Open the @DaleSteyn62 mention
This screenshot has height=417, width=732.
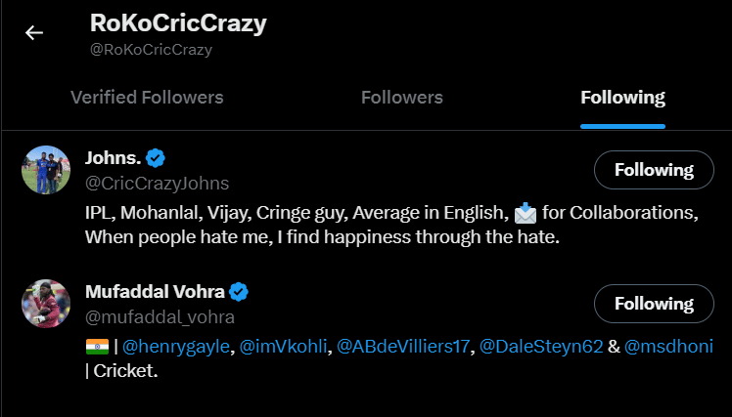tap(541, 347)
